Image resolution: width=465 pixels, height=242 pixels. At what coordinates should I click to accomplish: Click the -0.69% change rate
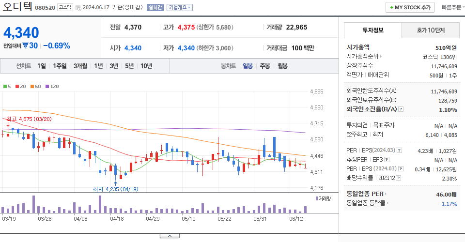coord(57,45)
